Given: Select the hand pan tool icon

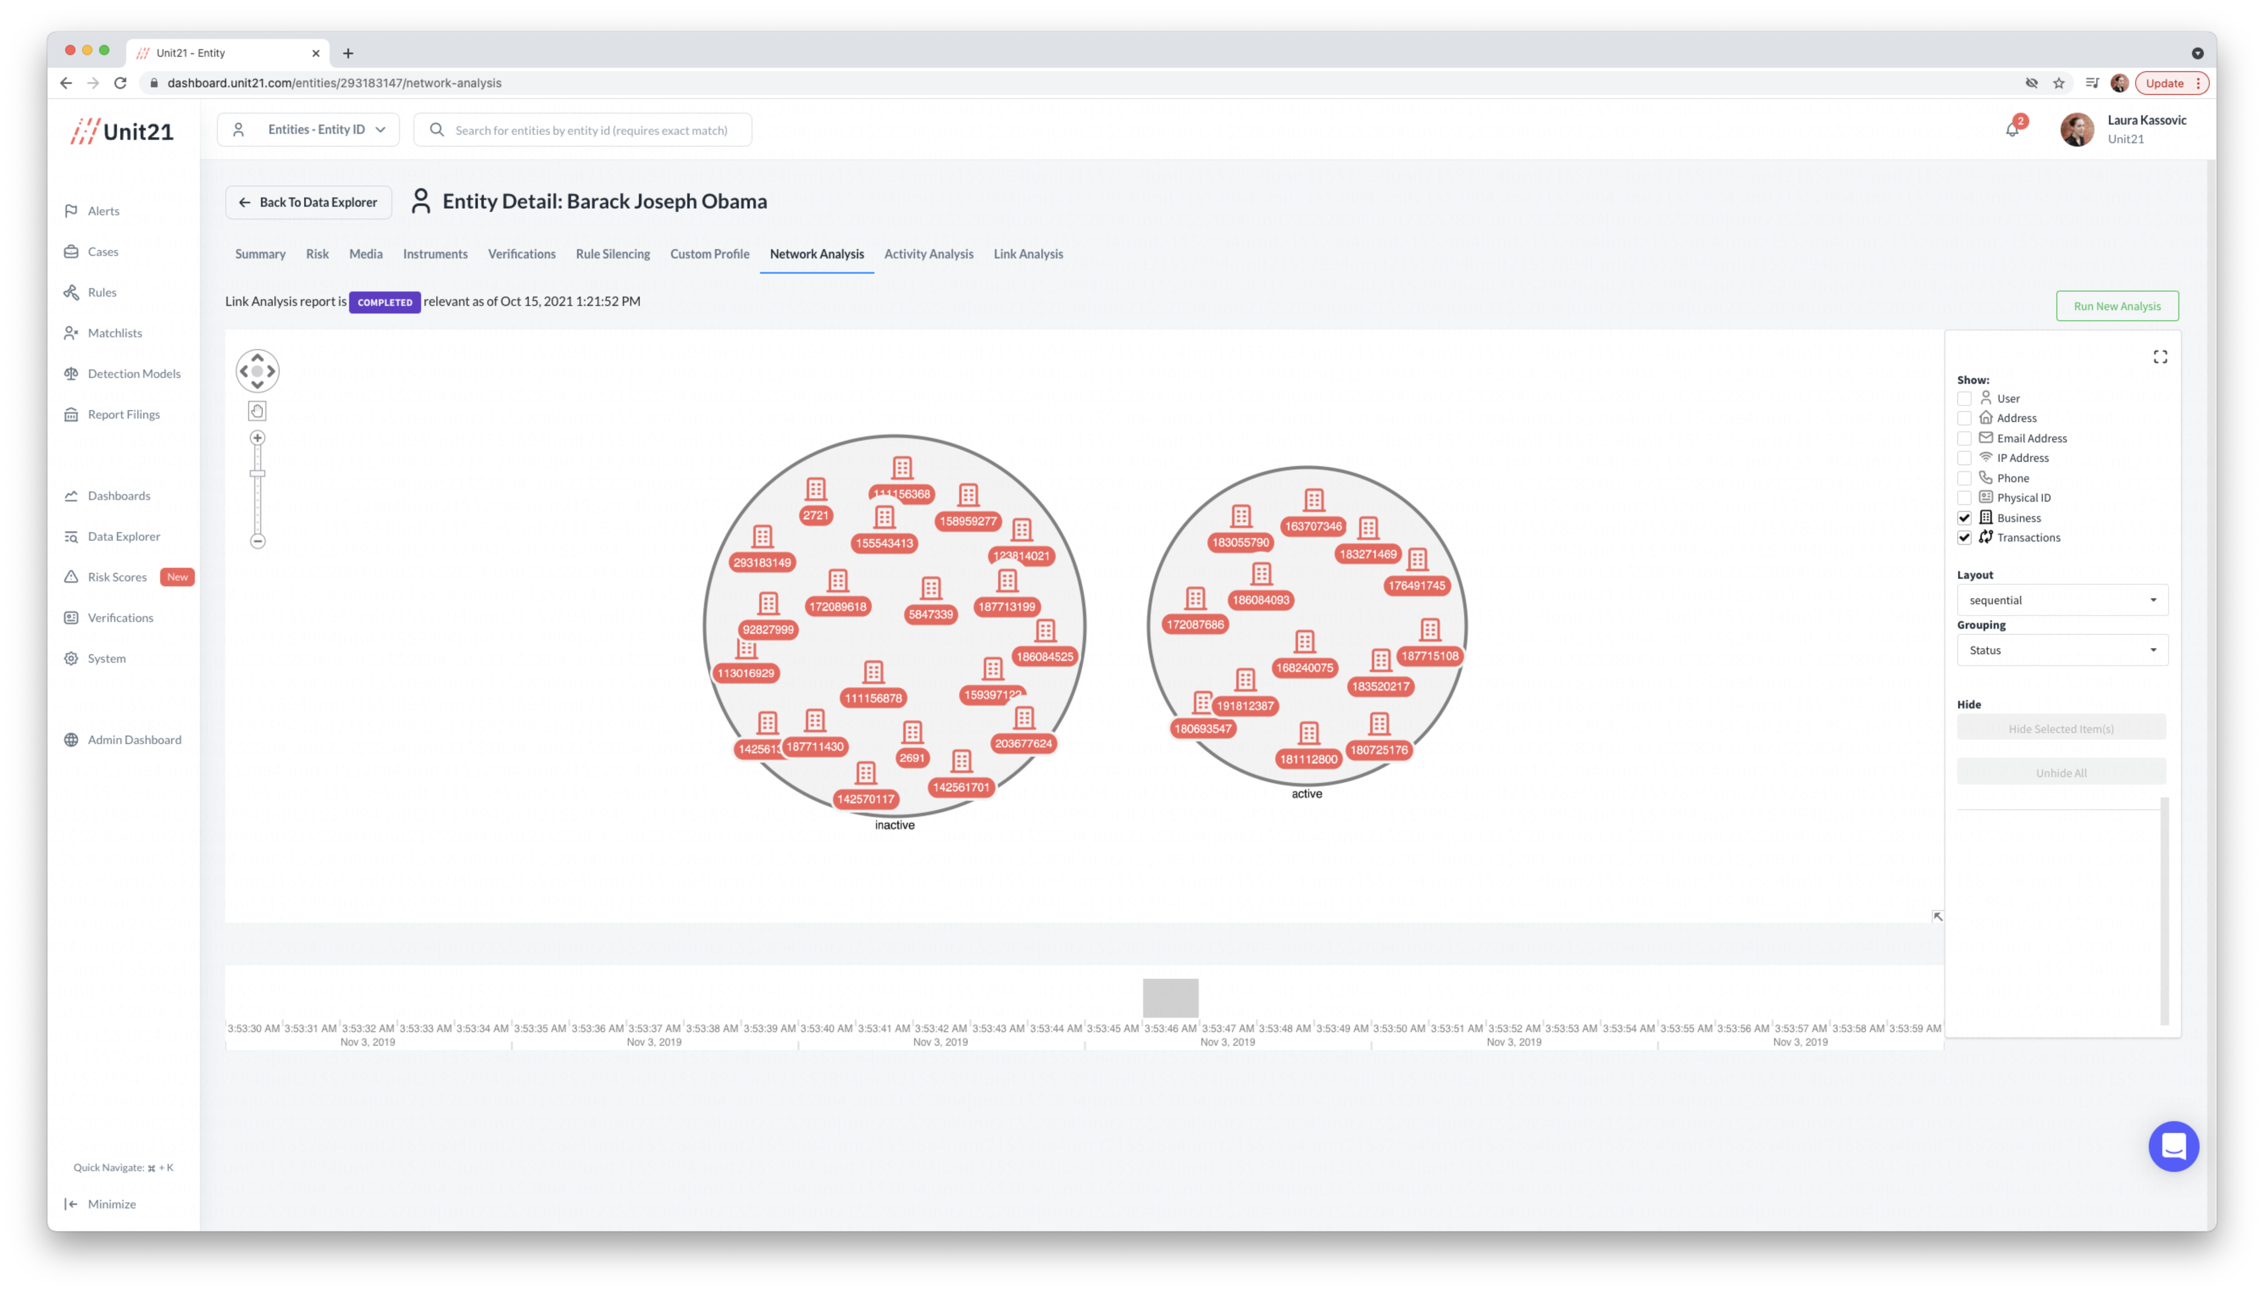Looking at the screenshot, I should (258, 411).
